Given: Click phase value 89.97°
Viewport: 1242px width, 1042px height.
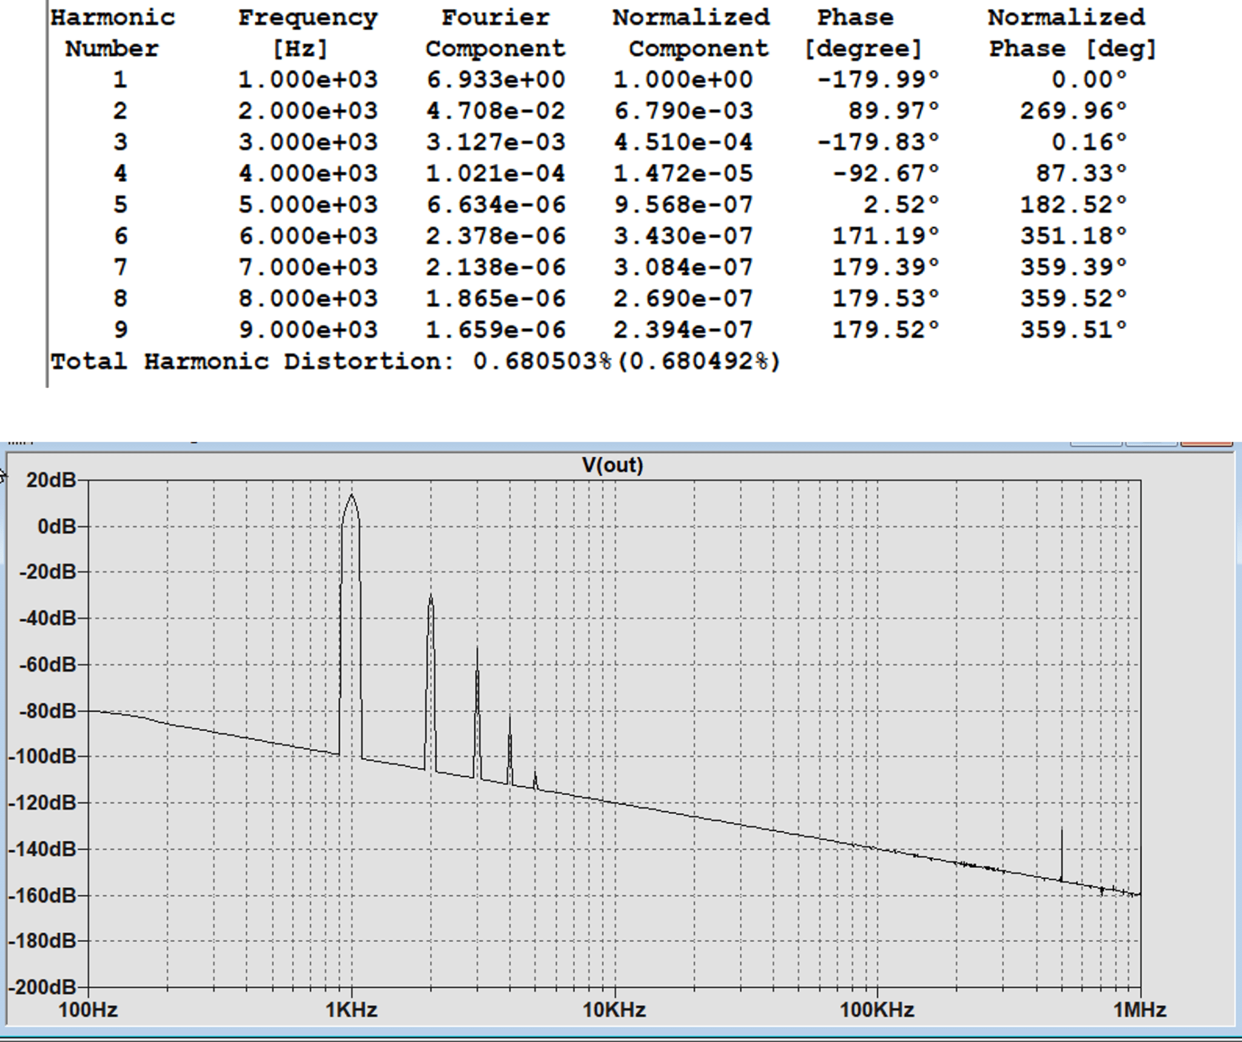Looking at the screenshot, I should coord(894,111).
